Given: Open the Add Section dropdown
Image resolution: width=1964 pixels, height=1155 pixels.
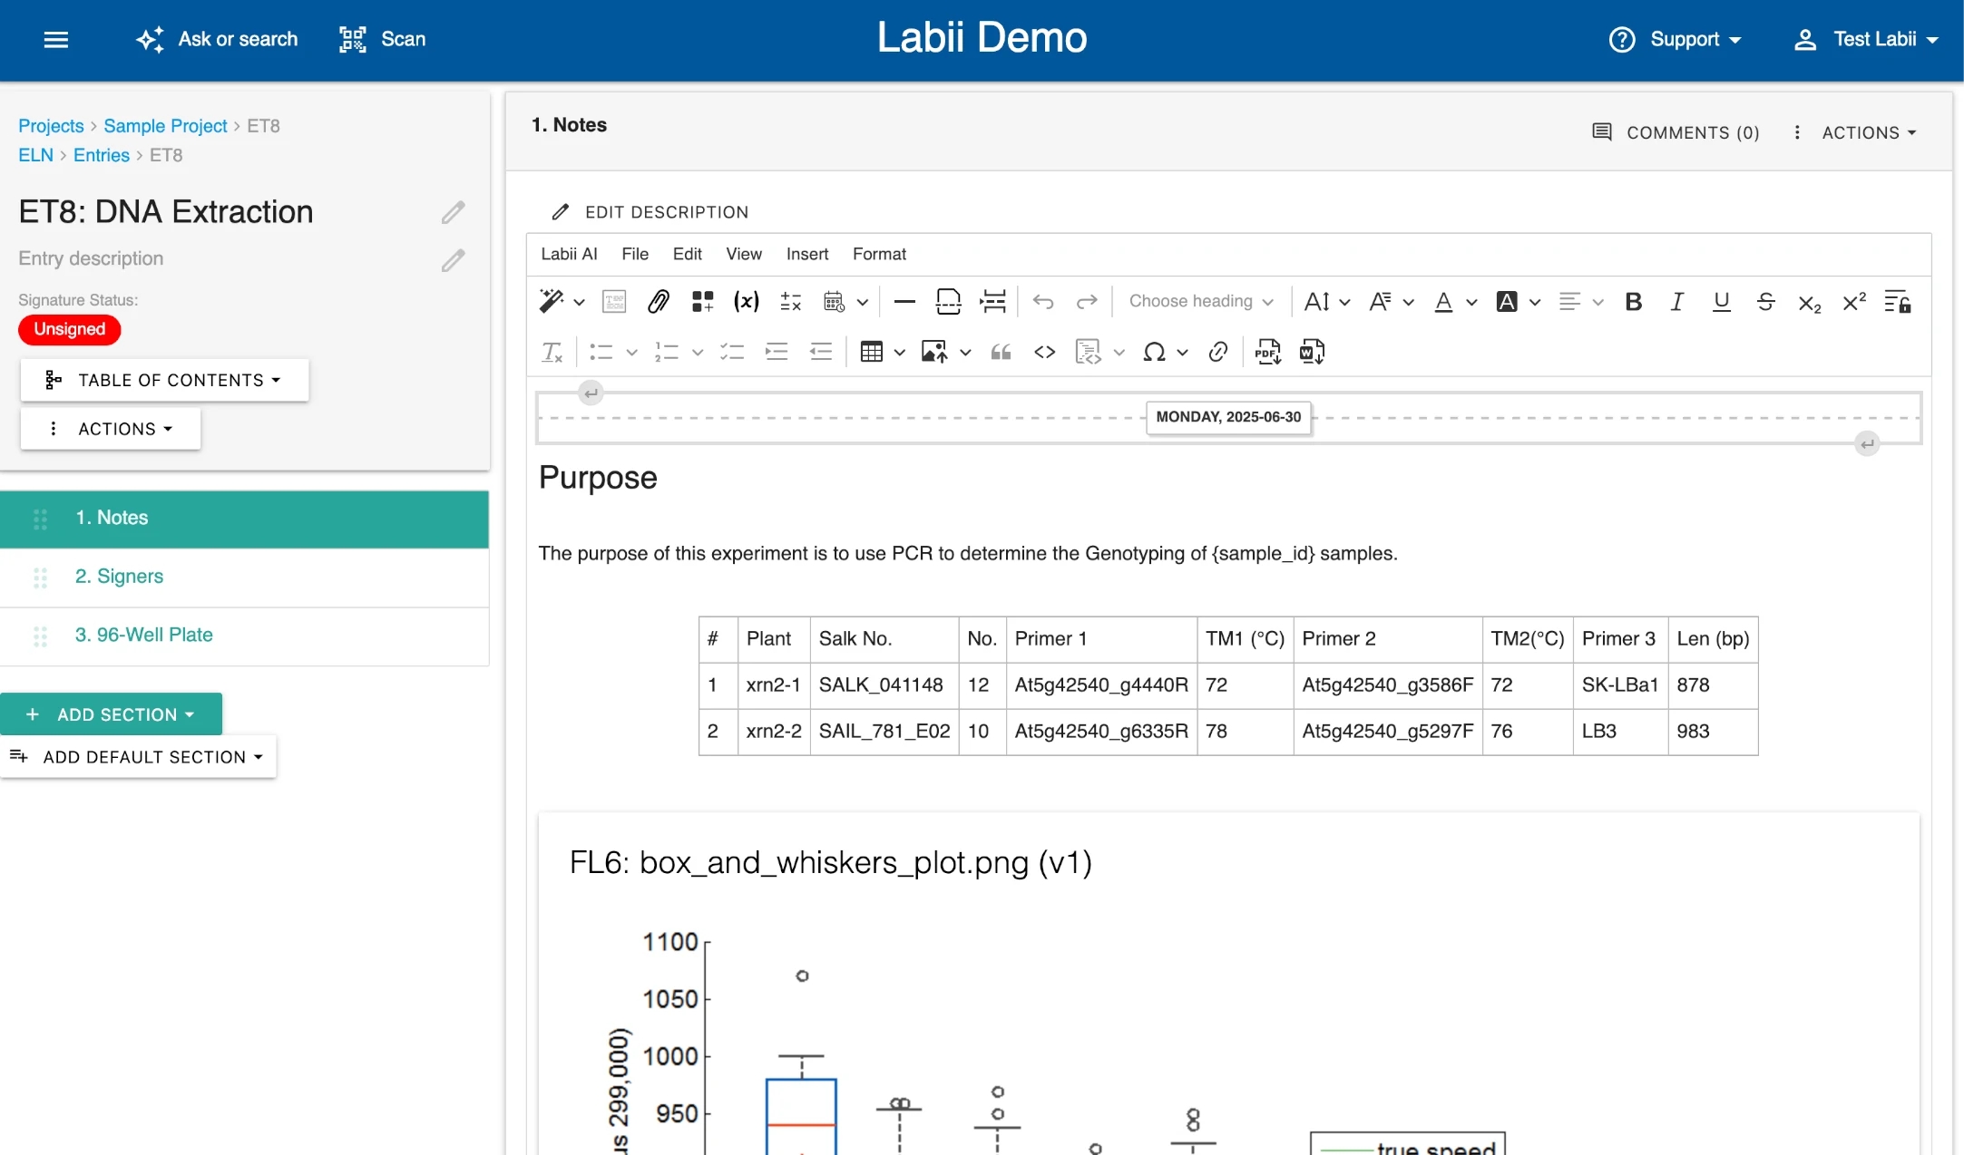Looking at the screenshot, I should click(x=112, y=714).
